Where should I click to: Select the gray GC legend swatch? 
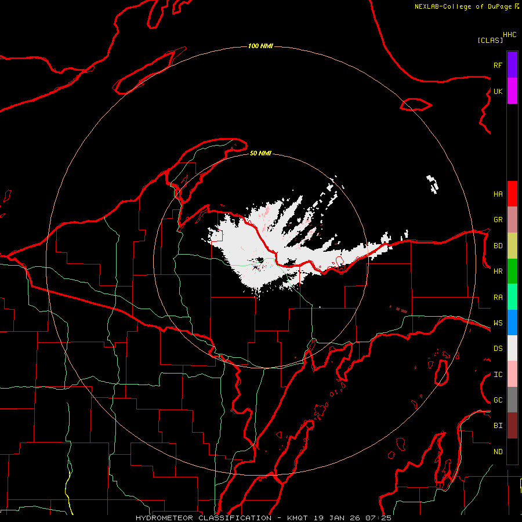tap(512, 400)
